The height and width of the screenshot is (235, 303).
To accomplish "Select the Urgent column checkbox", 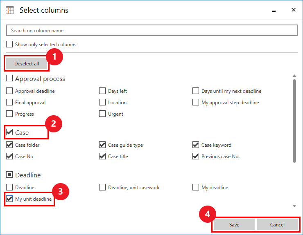I will (x=102, y=114).
